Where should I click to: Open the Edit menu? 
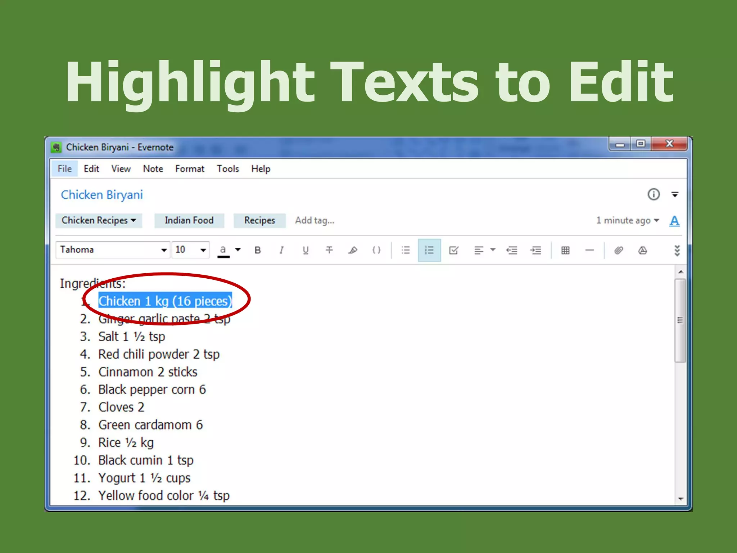91,169
